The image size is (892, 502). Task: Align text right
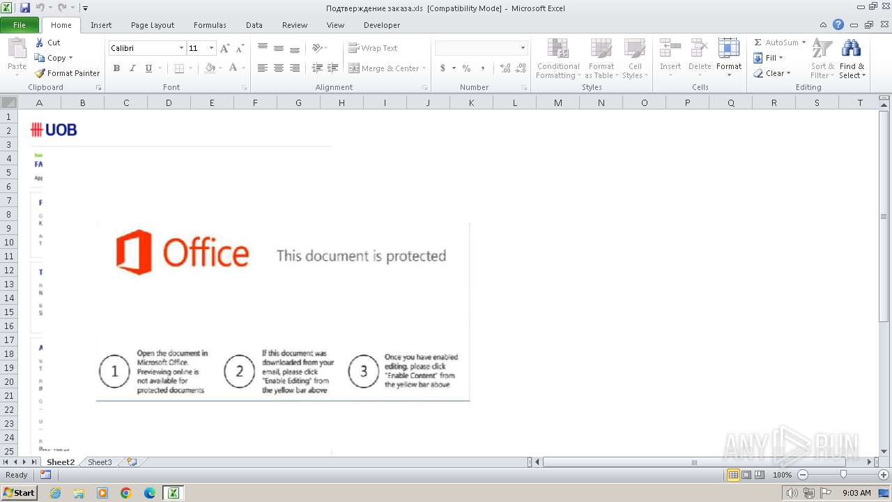pyautogui.click(x=295, y=68)
